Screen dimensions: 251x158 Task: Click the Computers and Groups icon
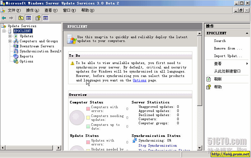(x=16, y=41)
